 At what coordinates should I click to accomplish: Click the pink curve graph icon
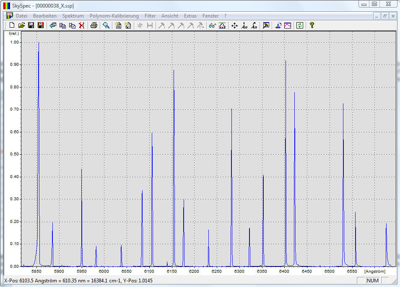pos(288,25)
